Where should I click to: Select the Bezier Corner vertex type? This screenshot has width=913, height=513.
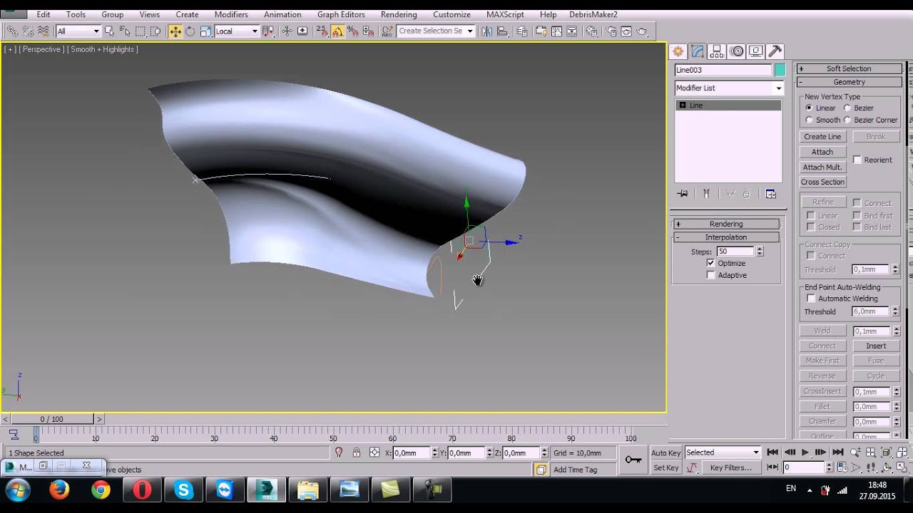847,120
